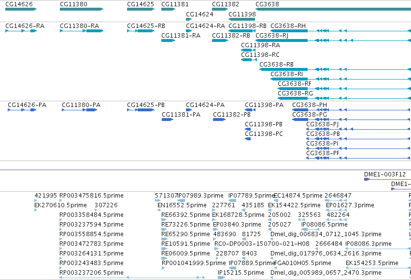Select the CG11380 gene feature
The width and height of the screenshot is (411, 280).
pos(82,9)
